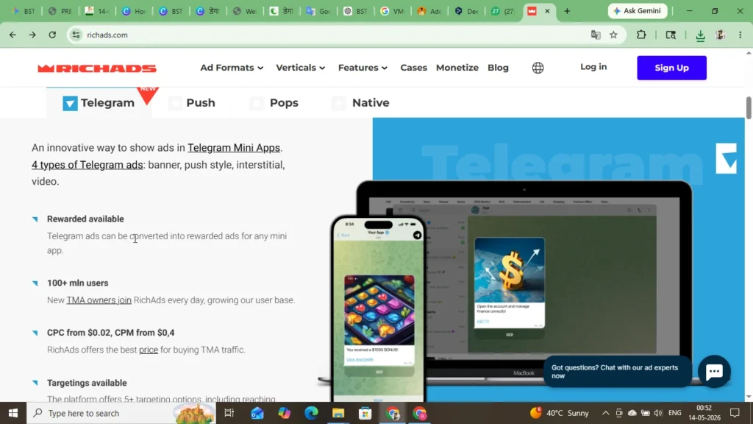The height and width of the screenshot is (424, 753).
Task: Open the 4 types of Telegram ads link
Action: 87,164
